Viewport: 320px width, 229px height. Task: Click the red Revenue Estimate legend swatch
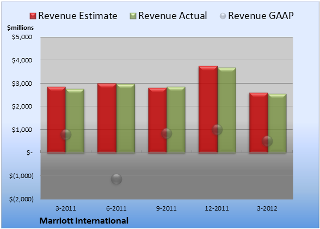33,16
